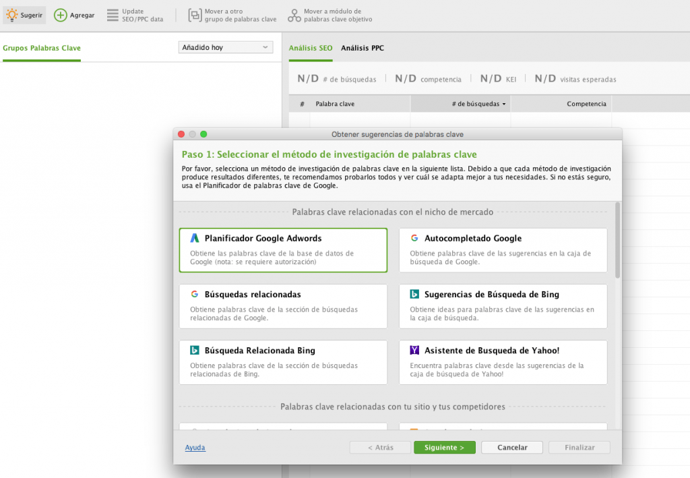
Task: Pick Búsqueda Relacionada Bing card
Action: click(x=283, y=362)
